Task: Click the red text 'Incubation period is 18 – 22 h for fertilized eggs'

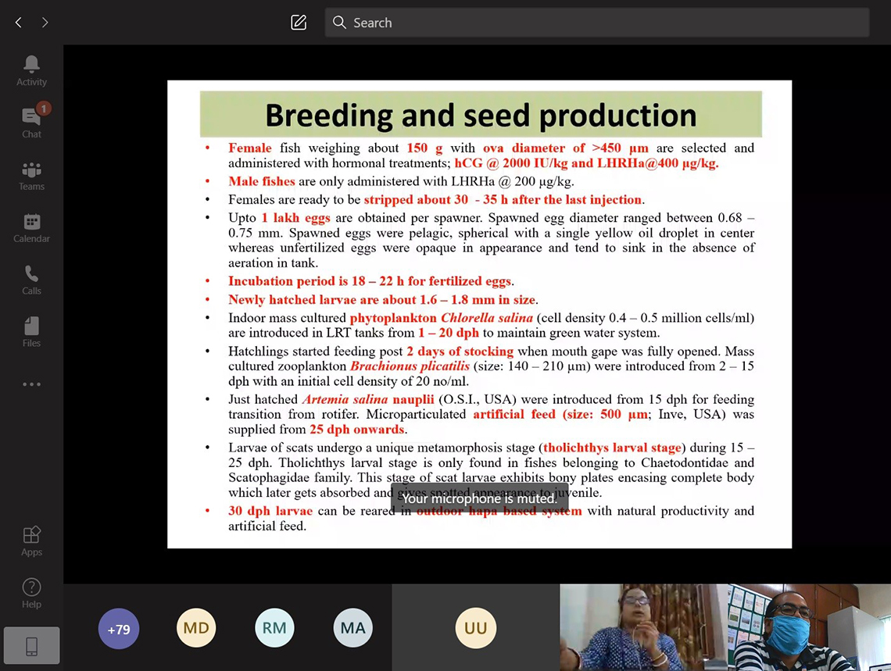Action: click(370, 281)
